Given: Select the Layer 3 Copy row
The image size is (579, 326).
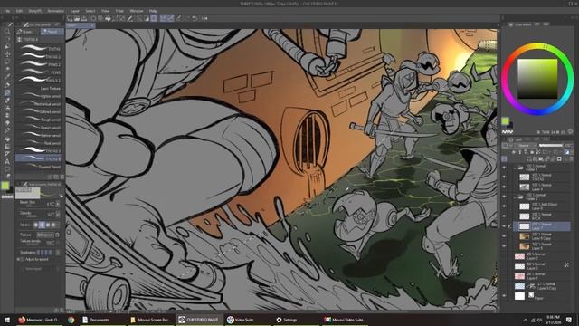Looking at the screenshot, I should tap(541, 286).
